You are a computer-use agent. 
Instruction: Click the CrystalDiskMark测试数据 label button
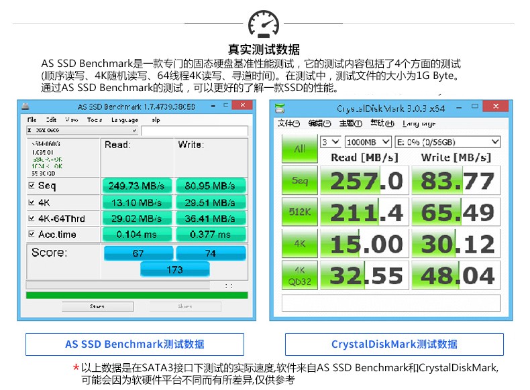(x=394, y=344)
